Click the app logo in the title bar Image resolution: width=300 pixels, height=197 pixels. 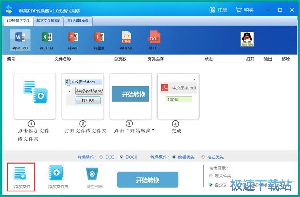(9, 10)
